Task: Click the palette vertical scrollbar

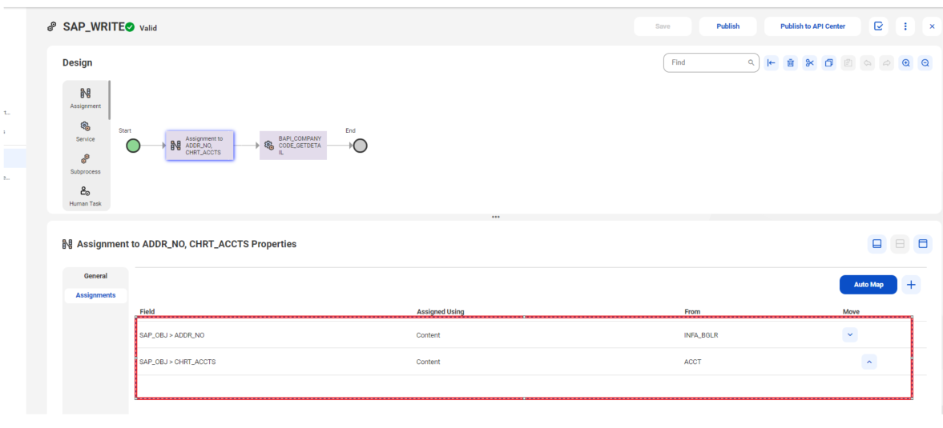Action: [x=109, y=99]
